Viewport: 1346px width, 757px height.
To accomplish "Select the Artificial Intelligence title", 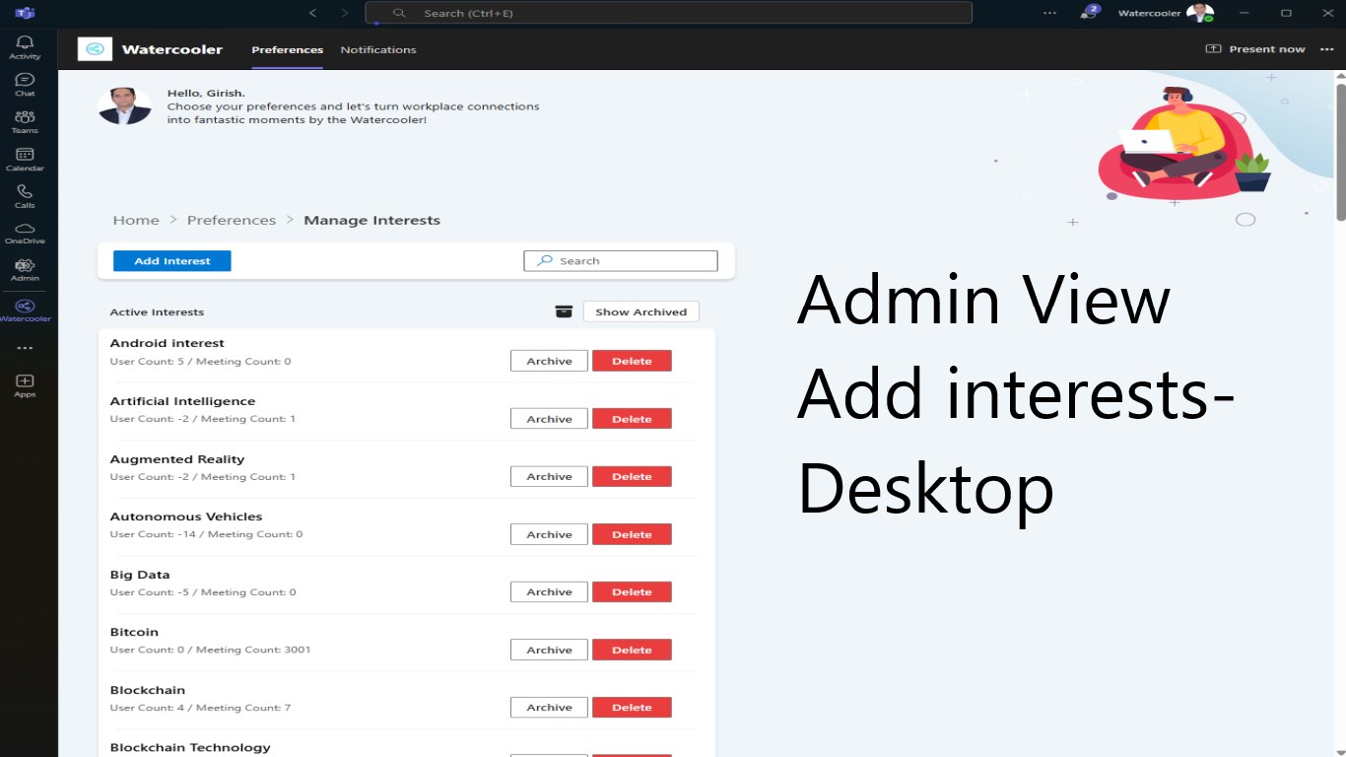I will click(x=182, y=401).
